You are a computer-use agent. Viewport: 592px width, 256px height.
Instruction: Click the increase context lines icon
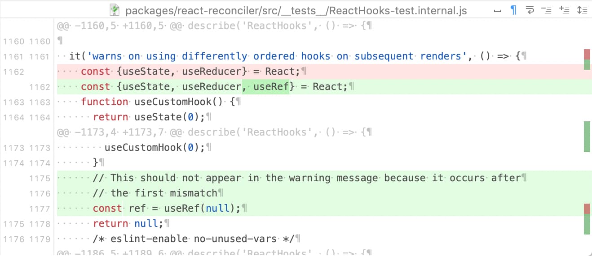[564, 10]
